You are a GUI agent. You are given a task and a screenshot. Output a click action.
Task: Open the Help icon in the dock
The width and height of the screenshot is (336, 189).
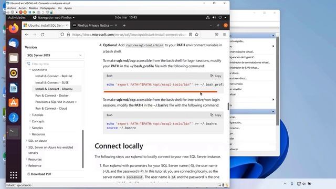(14, 118)
